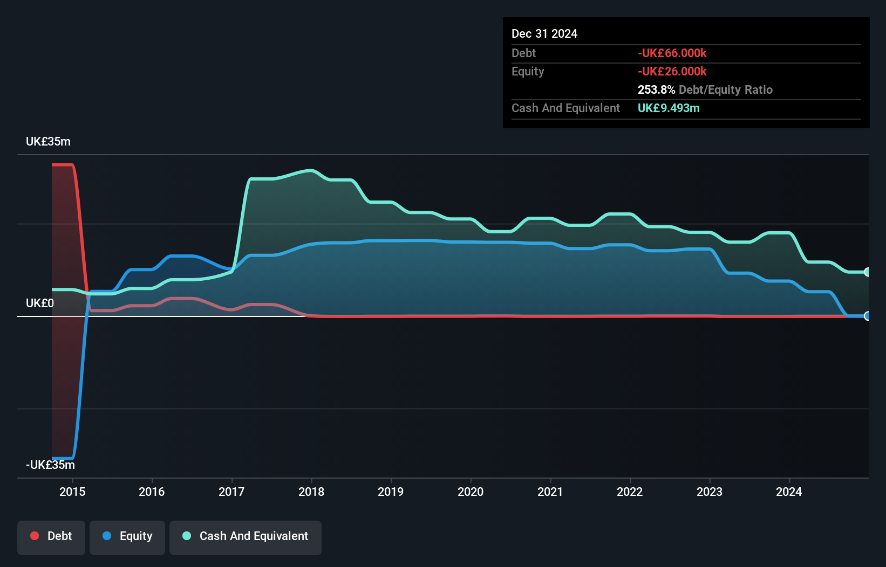The height and width of the screenshot is (567, 886).
Task: Click the -UK£35m bottom axis label
Action: pyautogui.click(x=50, y=465)
